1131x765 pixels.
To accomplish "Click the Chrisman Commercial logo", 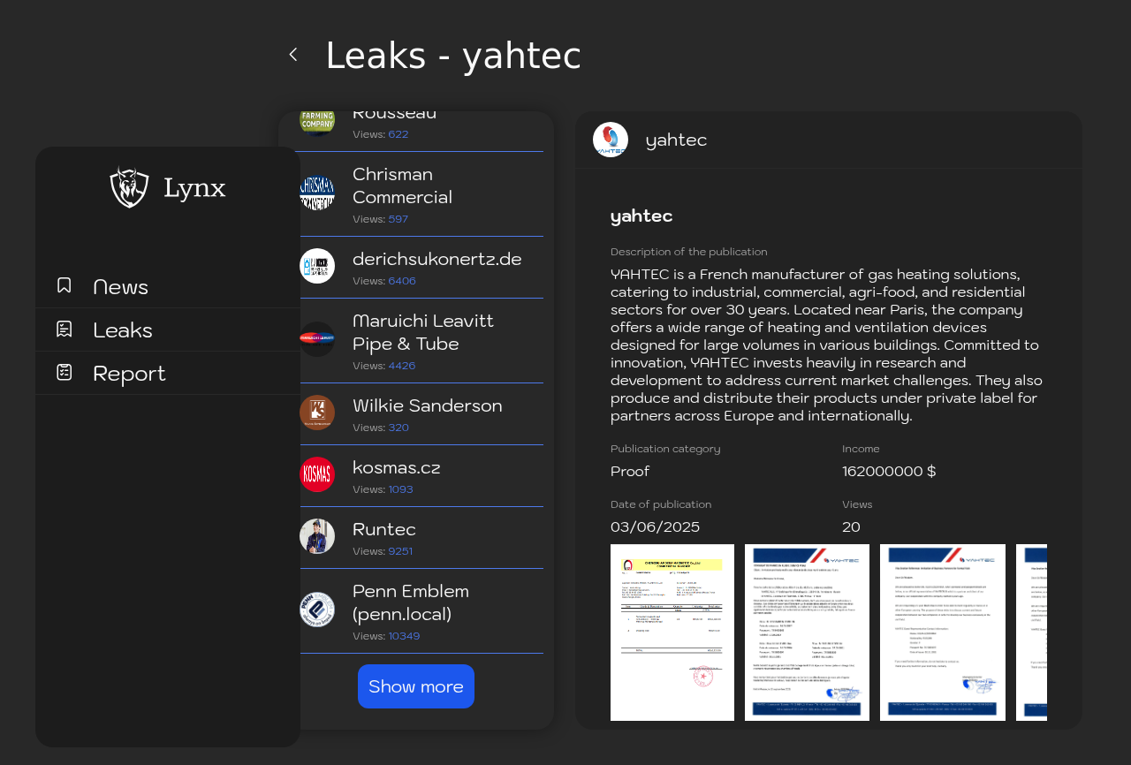I will (317, 193).
